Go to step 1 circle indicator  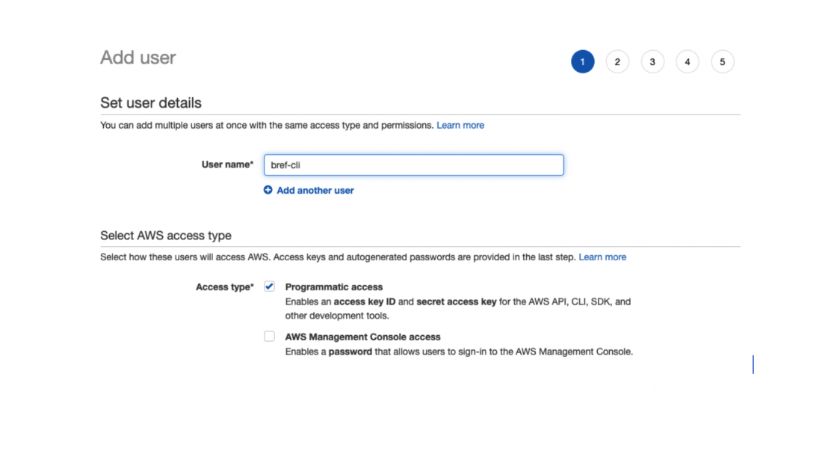coord(582,62)
